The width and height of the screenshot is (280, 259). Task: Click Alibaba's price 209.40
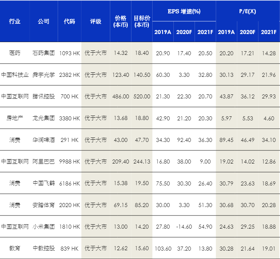point(120,162)
